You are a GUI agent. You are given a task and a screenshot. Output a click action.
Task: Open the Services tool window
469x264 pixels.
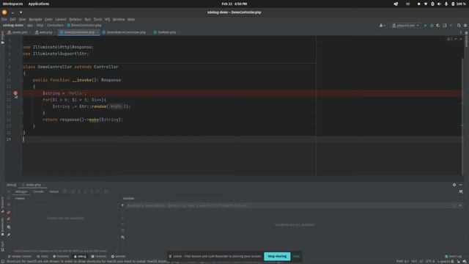119,257
